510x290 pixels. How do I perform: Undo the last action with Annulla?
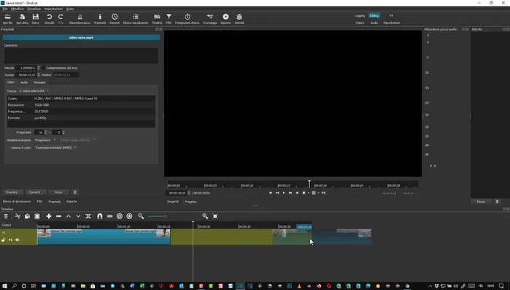click(x=49, y=19)
